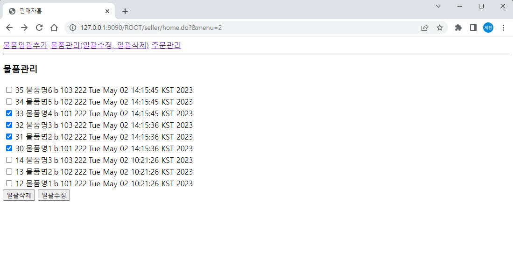Click the row text for item 32

pyautogui.click(x=104, y=125)
